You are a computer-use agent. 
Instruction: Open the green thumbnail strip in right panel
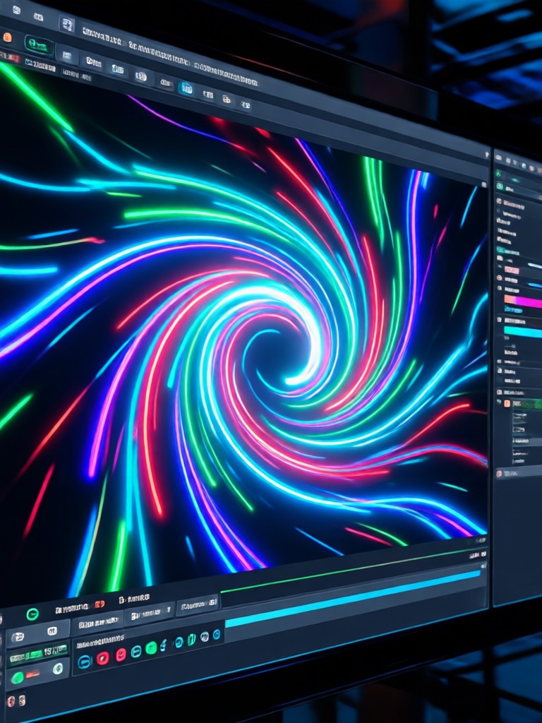pos(528,405)
